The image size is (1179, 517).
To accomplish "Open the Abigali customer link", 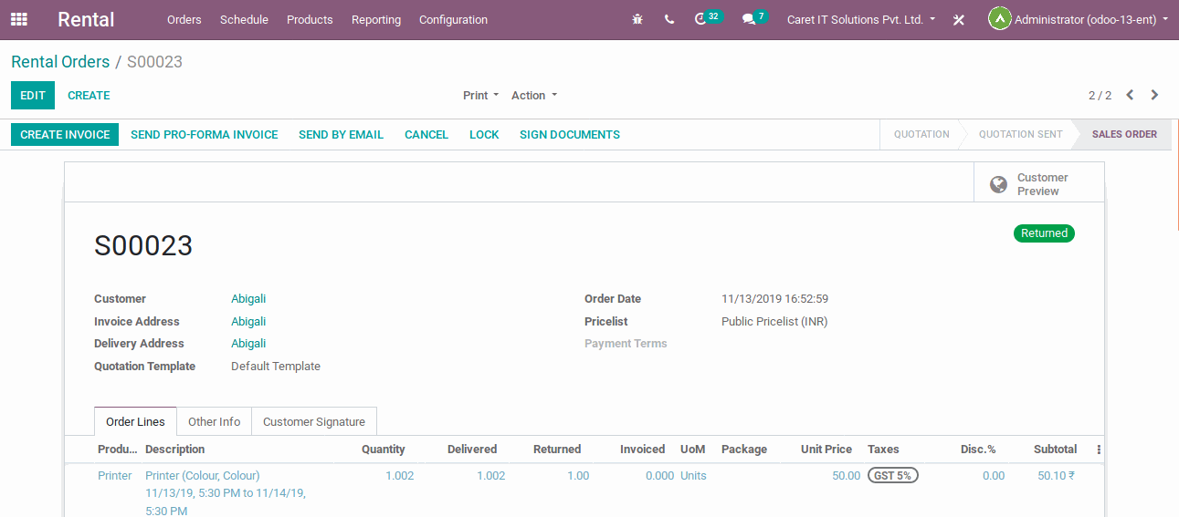I will point(248,299).
